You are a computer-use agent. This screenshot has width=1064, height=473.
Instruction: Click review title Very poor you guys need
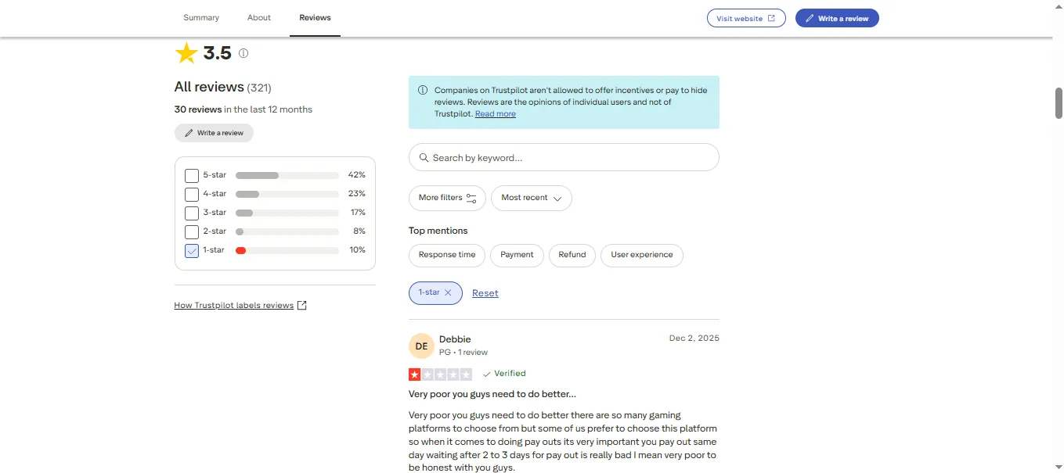[x=492, y=394]
